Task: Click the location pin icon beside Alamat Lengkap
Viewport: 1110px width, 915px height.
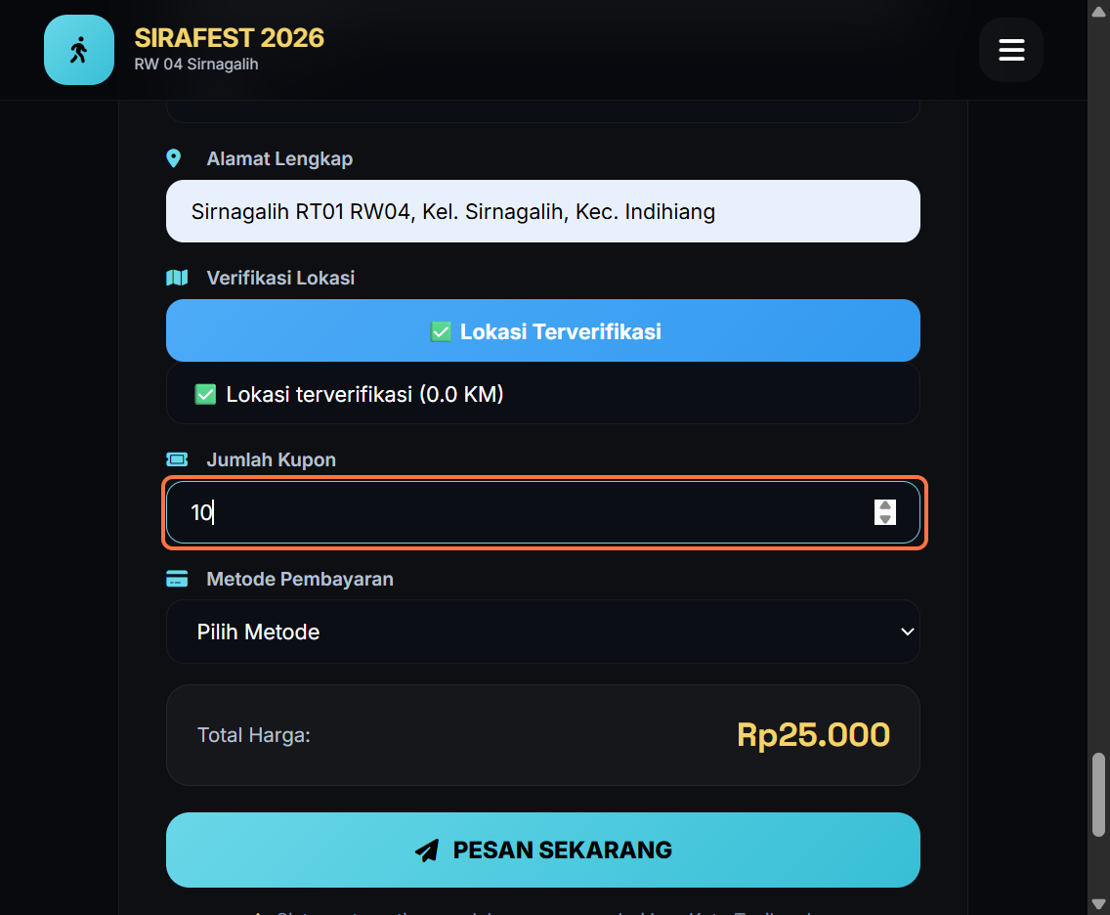Action: (174, 158)
